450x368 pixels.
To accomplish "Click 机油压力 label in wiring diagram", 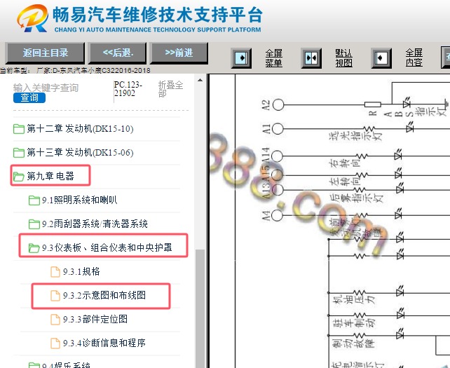I will click(x=354, y=299).
